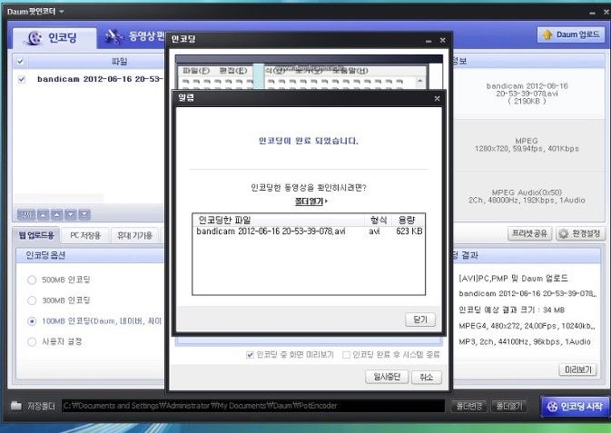
Task: Click the 폴더변경 button
Action: click(469, 406)
